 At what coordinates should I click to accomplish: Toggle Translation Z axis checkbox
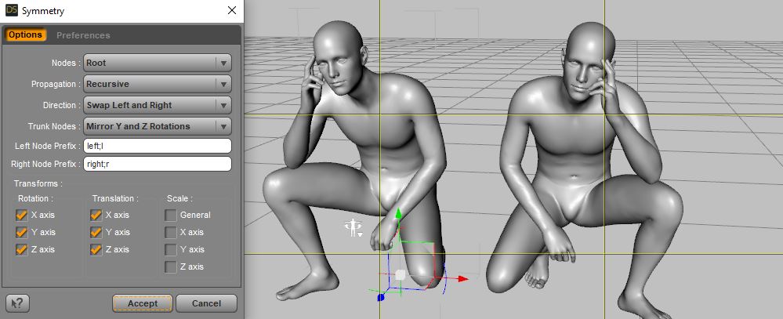(x=96, y=249)
